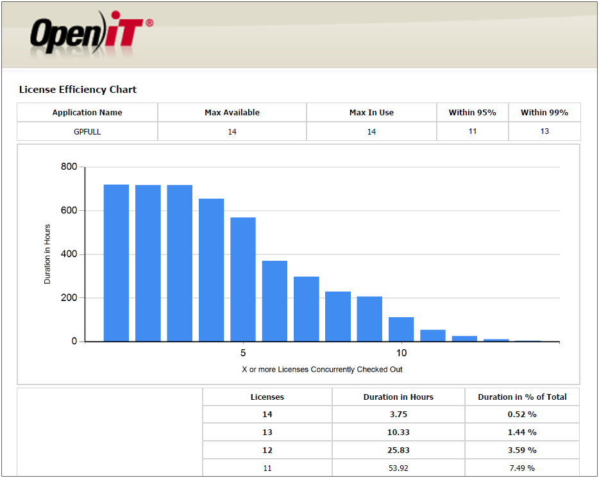Screen dimensions: 599x478
Task: Click the tallest first bar in chart
Action: [116, 263]
